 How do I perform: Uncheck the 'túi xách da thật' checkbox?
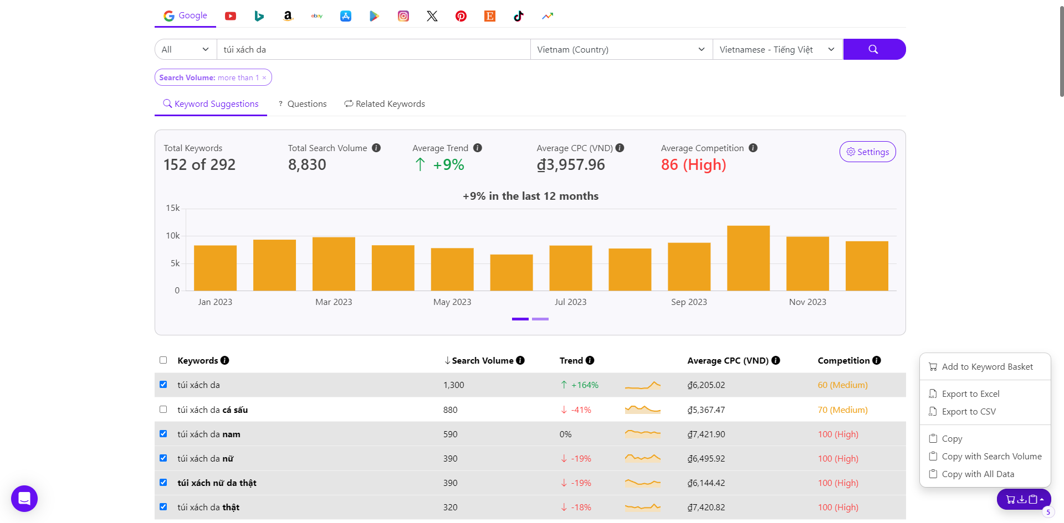(163, 507)
